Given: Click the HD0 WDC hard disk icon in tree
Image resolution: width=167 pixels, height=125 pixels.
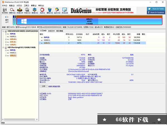Looking at the screenshot, I should (6, 31).
